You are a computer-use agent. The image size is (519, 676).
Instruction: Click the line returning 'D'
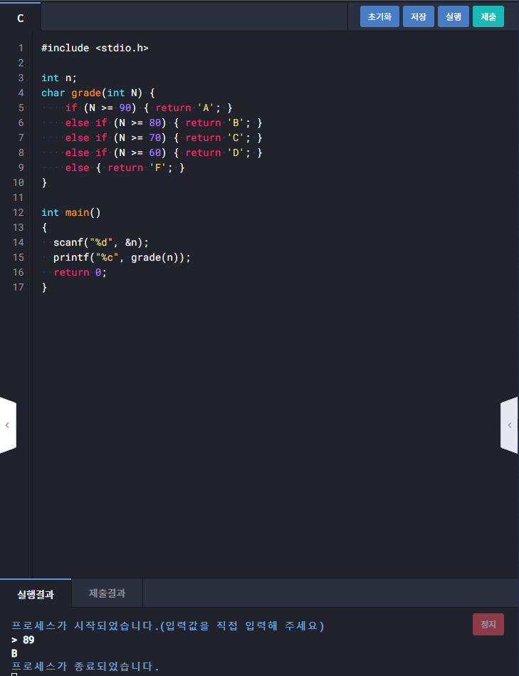164,152
